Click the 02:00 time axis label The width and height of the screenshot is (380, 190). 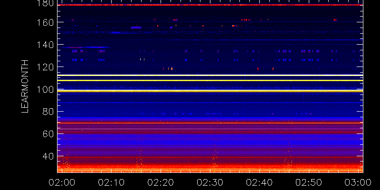click(62, 182)
